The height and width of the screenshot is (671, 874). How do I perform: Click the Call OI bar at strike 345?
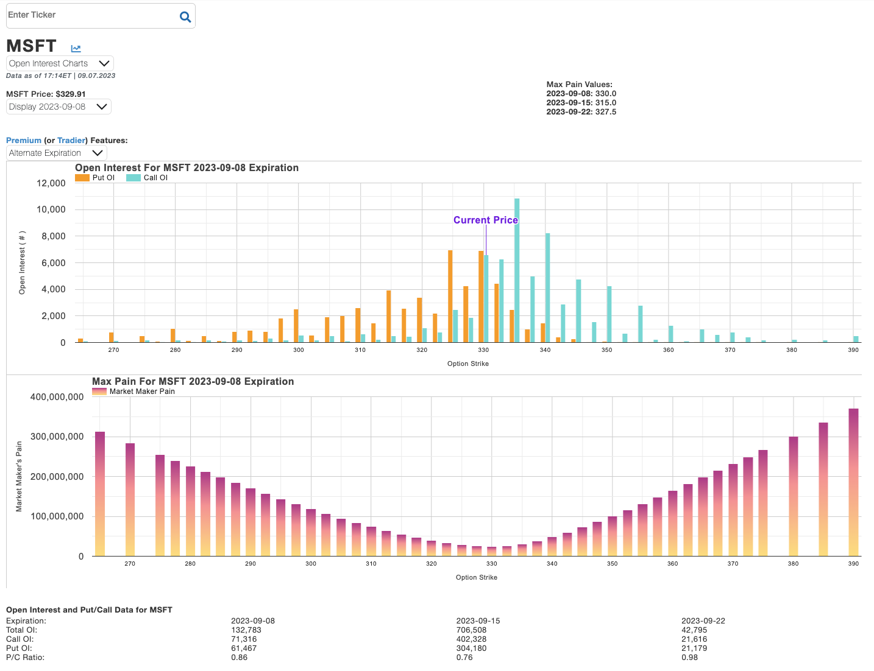click(578, 311)
